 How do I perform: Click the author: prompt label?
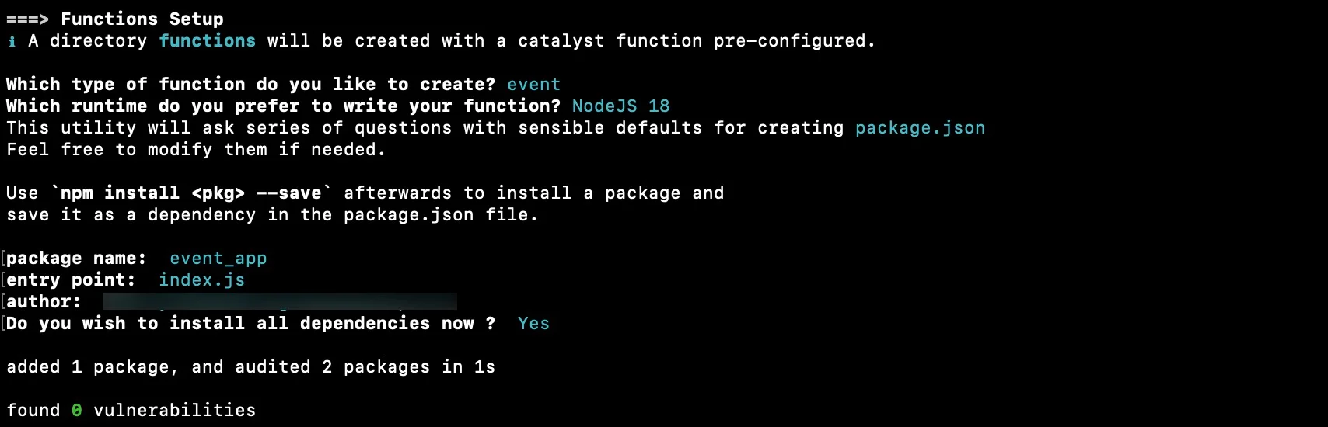(x=44, y=302)
